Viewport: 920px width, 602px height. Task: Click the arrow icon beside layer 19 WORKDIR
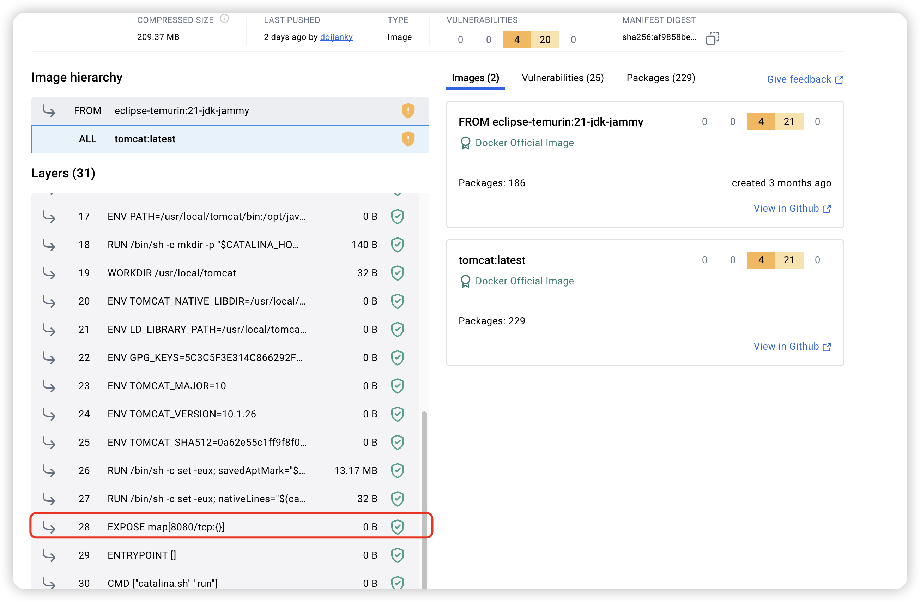tap(49, 273)
